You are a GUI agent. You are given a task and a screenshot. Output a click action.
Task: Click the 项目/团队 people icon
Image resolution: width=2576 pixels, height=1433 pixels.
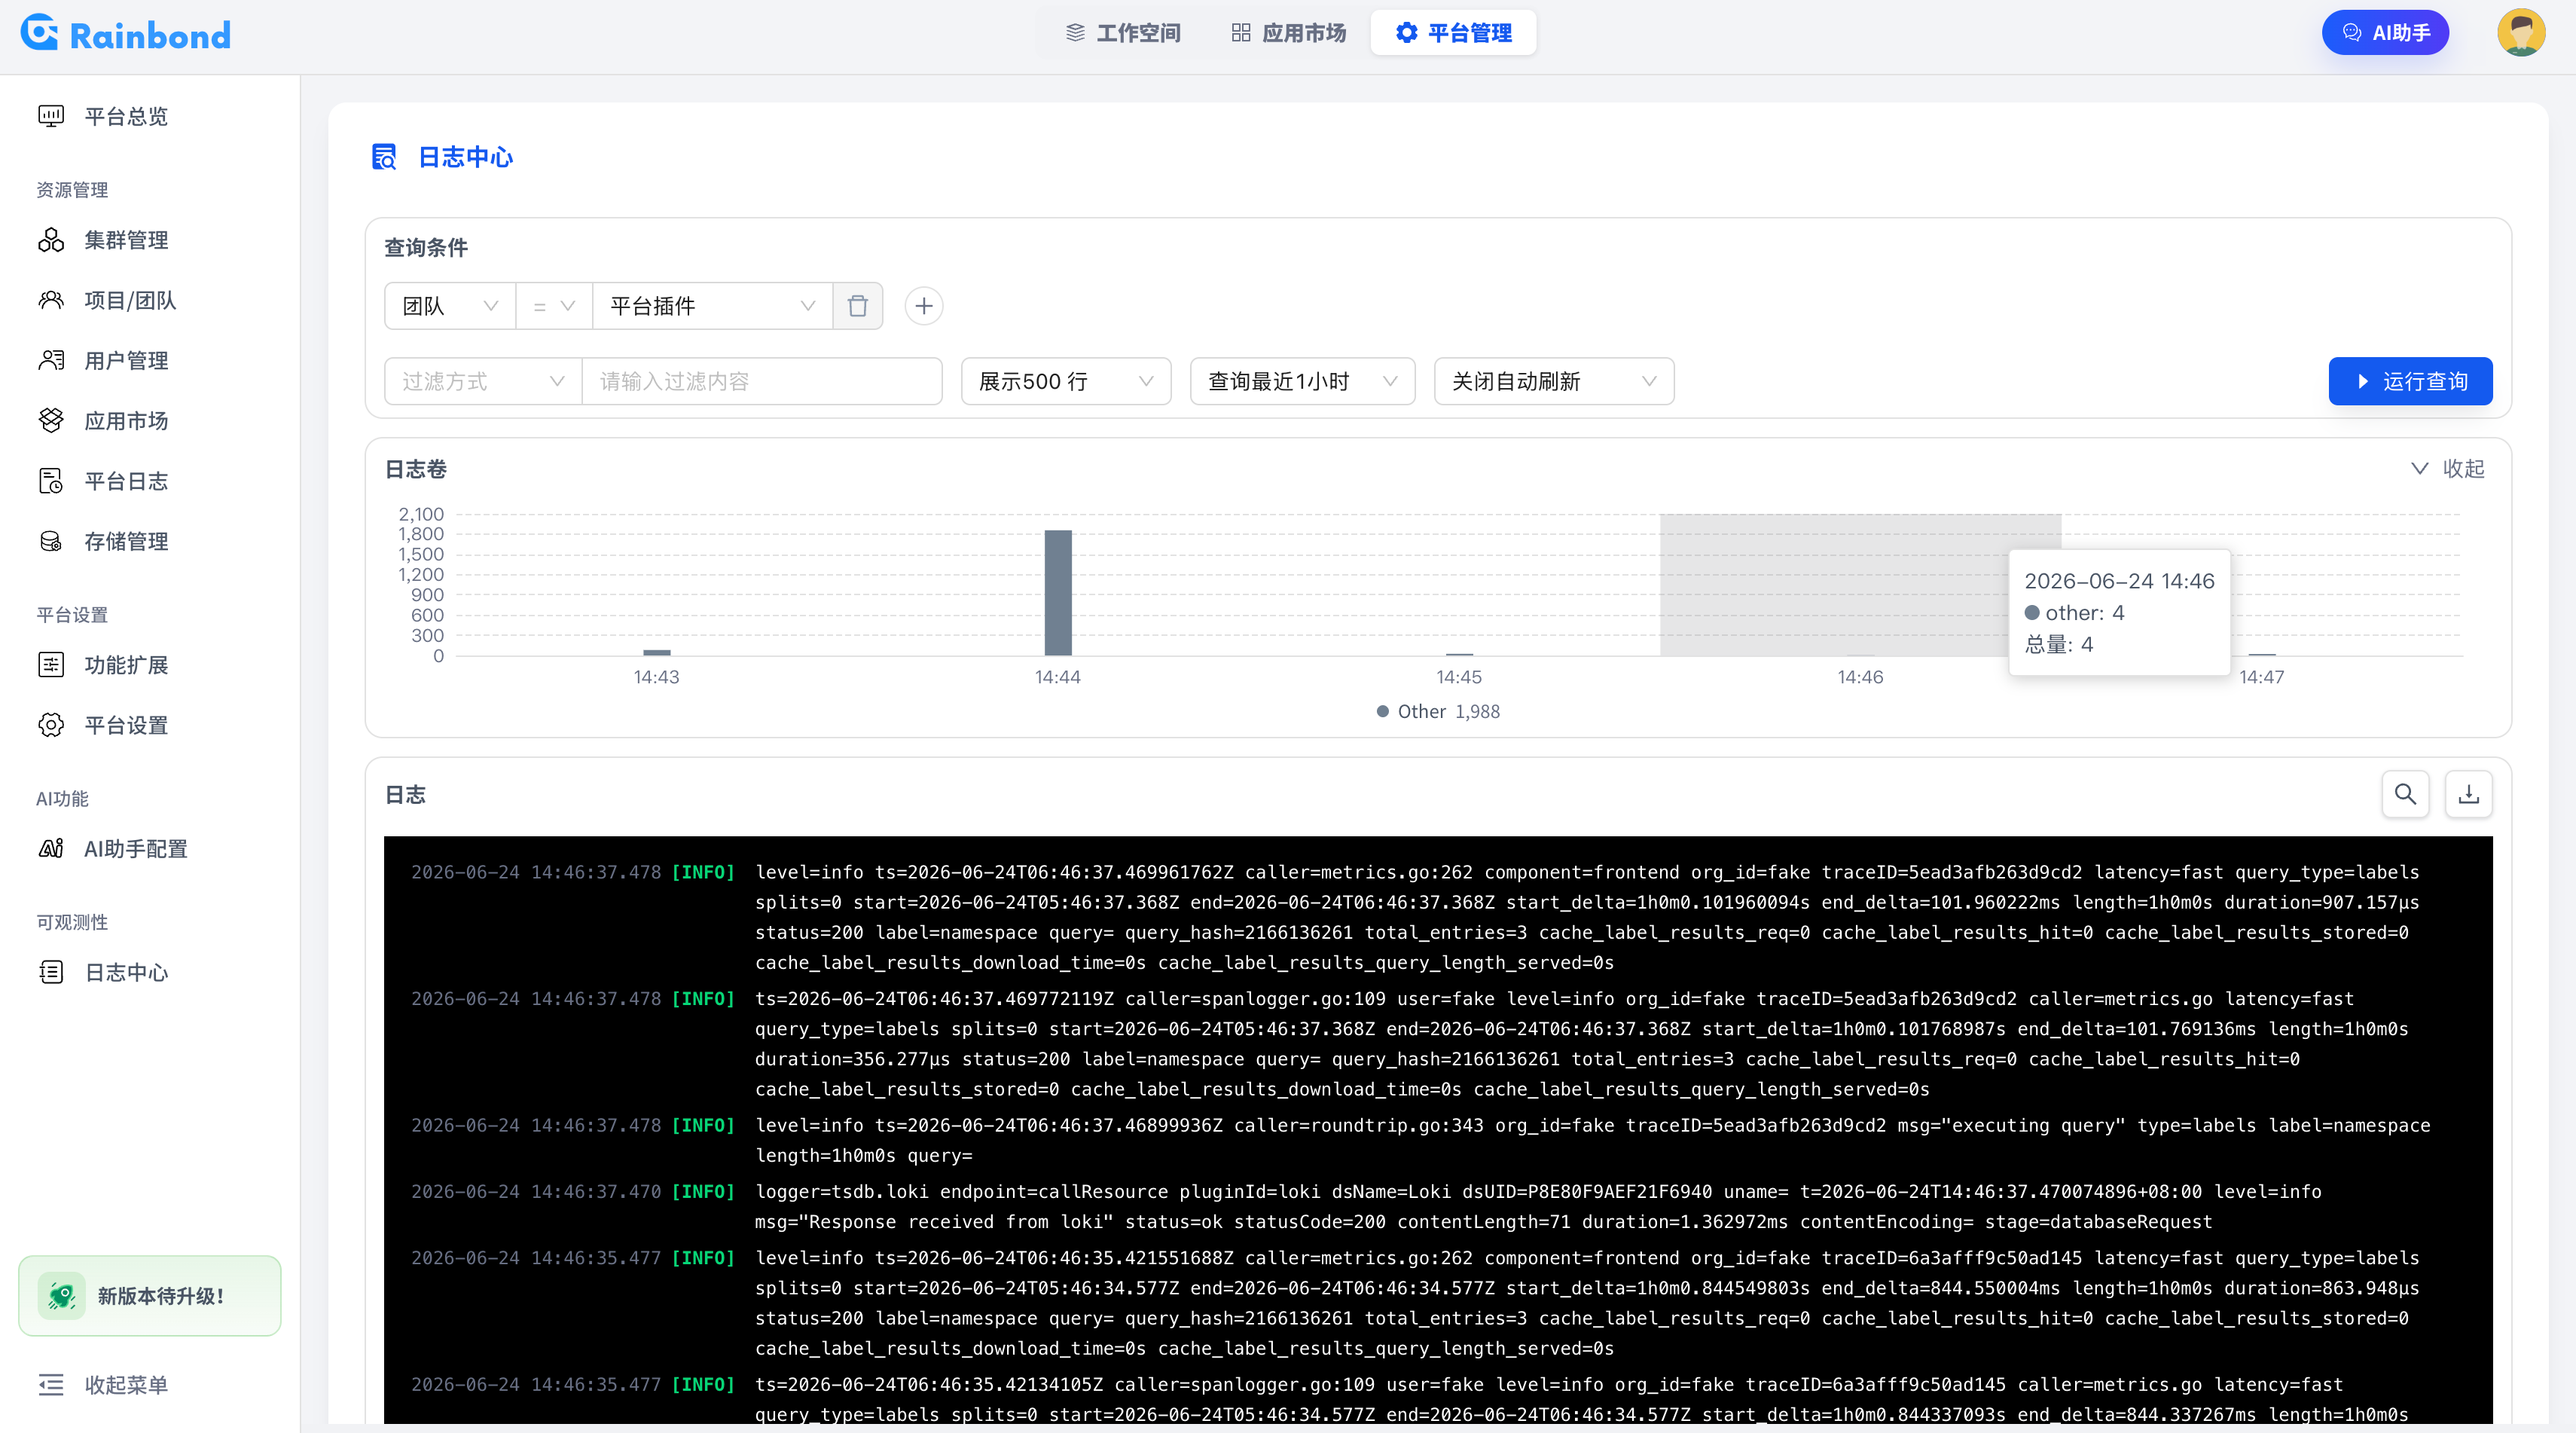click(x=51, y=300)
